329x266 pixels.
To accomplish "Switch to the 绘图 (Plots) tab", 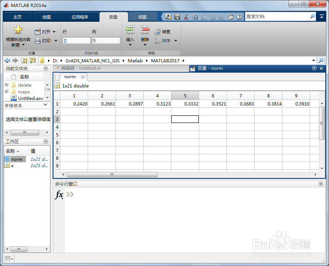I will [x=47, y=17].
